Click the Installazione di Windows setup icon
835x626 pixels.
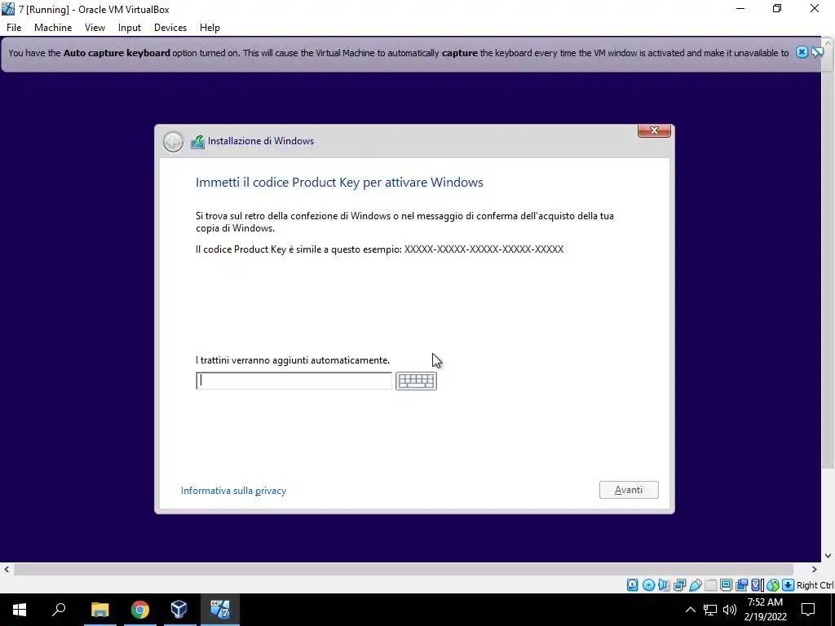pos(197,142)
